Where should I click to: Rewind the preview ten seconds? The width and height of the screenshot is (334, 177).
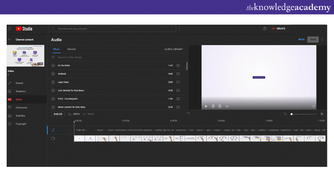pyautogui.click(x=213, y=106)
